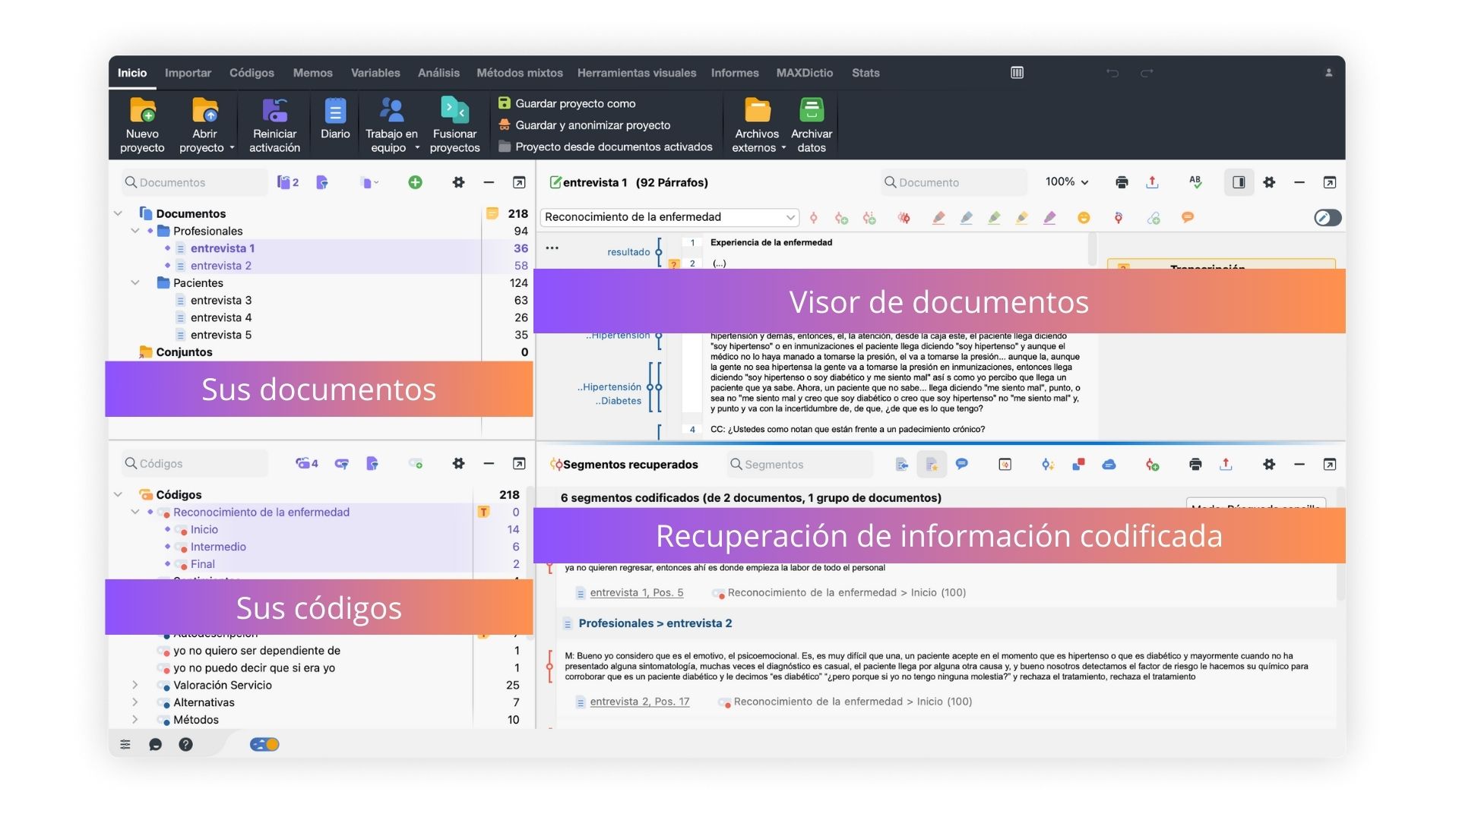1459x820 pixels.
Task: Open the Métodos mixtos menu
Action: coord(520,72)
